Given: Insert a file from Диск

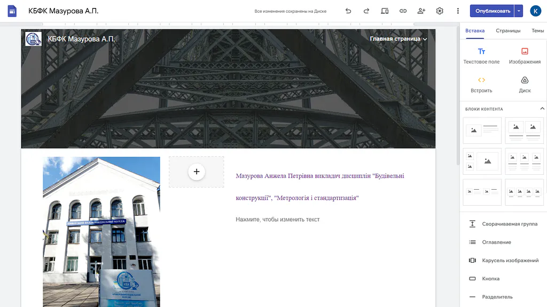Looking at the screenshot, I should [525, 85].
